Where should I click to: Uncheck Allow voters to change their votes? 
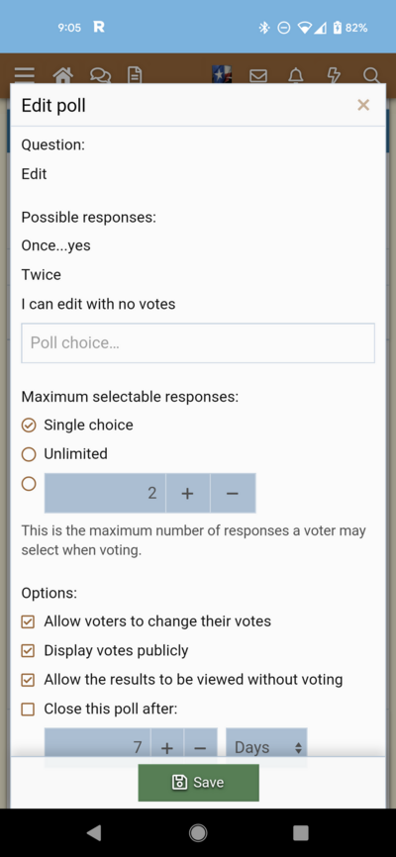[28, 622]
